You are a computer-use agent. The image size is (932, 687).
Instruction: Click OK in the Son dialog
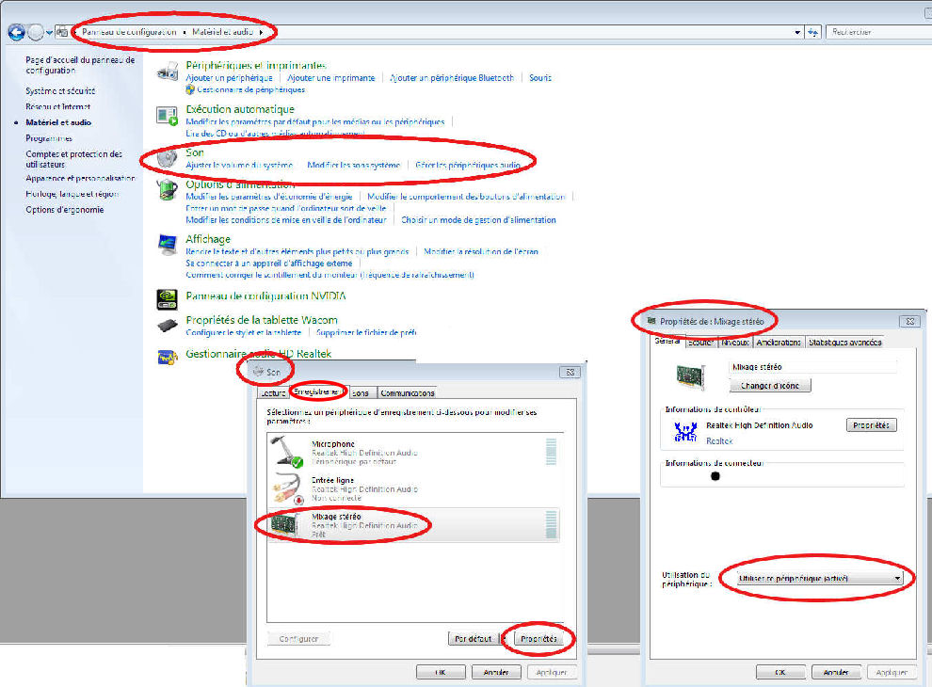pos(440,672)
